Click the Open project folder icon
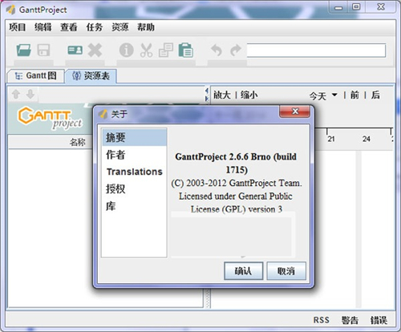This screenshot has height=332, width=401. (23, 50)
